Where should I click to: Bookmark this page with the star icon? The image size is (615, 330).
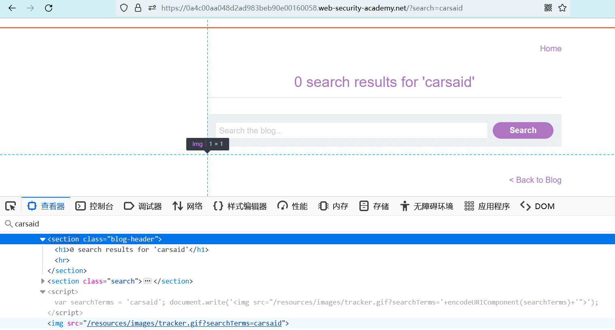[562, 8]
